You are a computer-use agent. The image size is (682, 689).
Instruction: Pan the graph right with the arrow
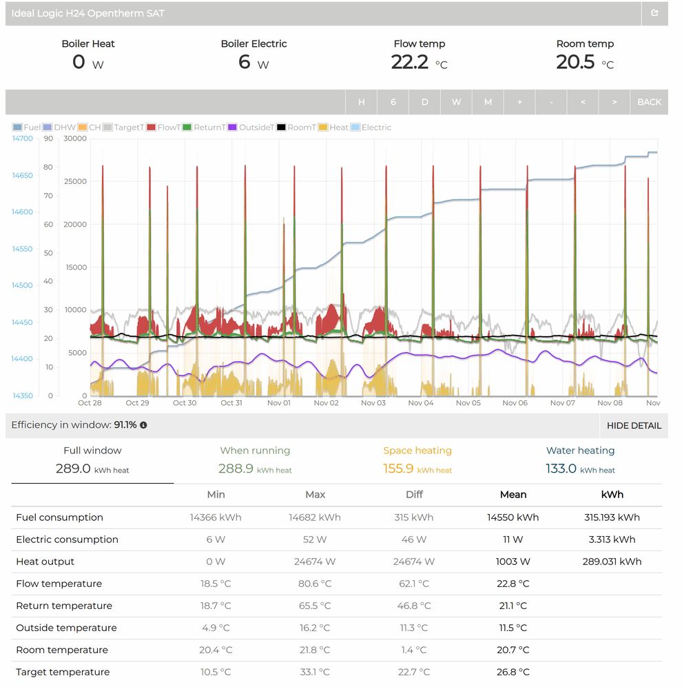pyautogui.click(x=614, y=102)
